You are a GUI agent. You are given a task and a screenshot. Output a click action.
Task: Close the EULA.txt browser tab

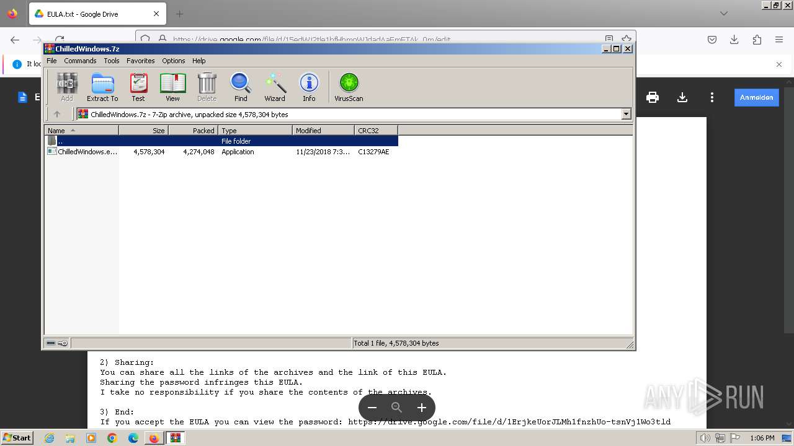[156, 14]
